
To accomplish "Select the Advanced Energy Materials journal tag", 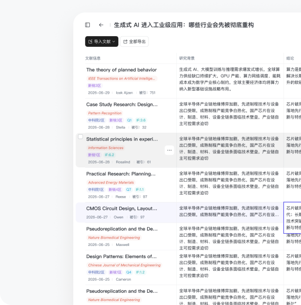I will click(111, 183).
